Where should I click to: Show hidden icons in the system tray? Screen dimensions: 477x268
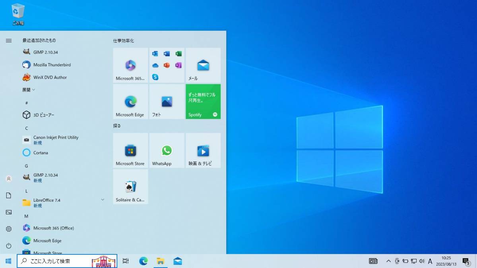(388, 261)
